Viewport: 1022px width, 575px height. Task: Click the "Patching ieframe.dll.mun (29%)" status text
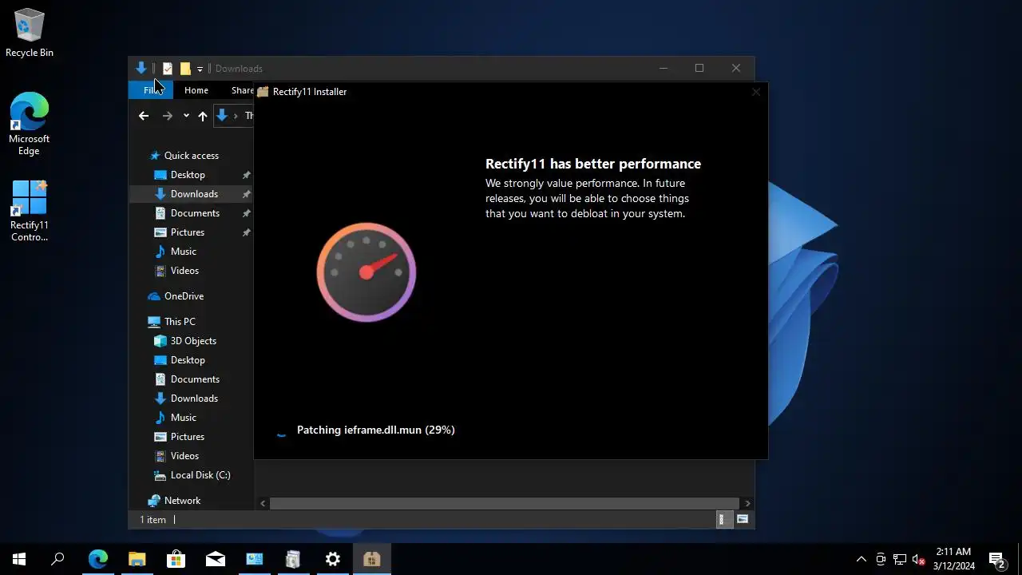[376, 430]
